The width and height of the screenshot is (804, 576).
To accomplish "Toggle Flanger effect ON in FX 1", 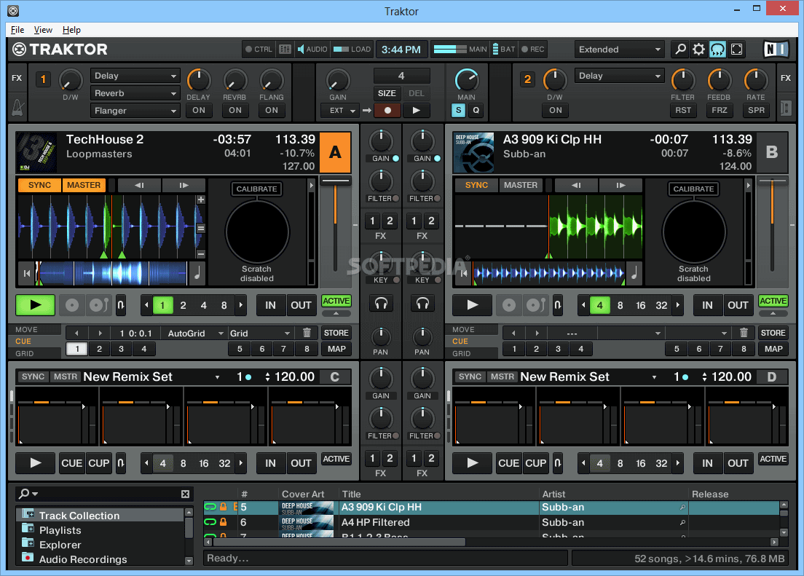I will (x=271, y=110).
